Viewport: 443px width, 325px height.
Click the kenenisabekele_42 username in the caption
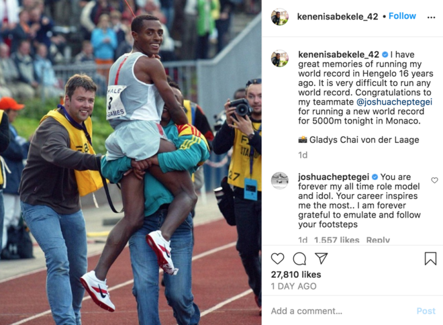338,54
